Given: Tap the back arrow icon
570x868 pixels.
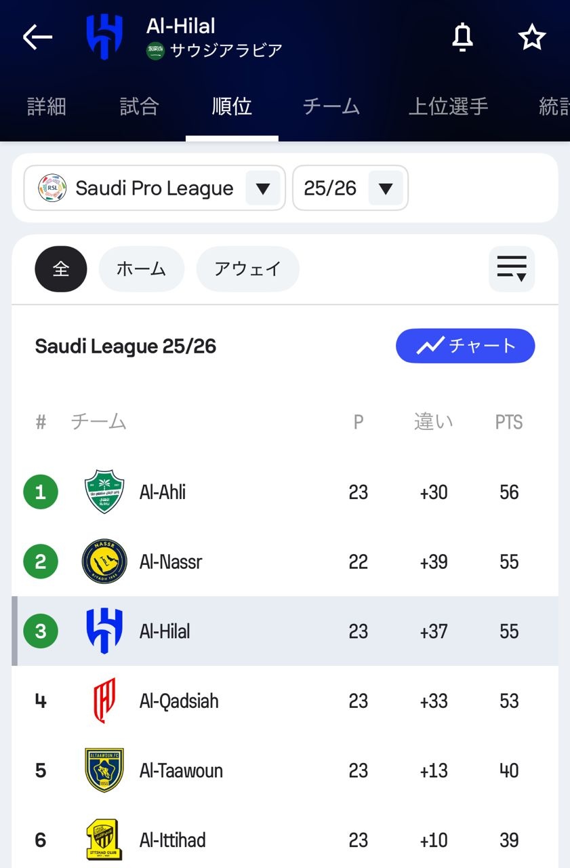Looking at the screenshot, I should [37, 37].
